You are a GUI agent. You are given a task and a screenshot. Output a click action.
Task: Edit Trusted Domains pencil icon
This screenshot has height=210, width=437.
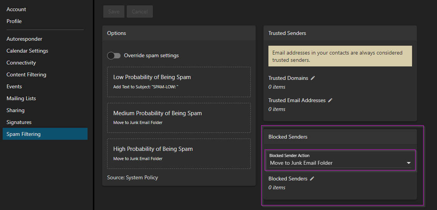[x=313, y=78]
